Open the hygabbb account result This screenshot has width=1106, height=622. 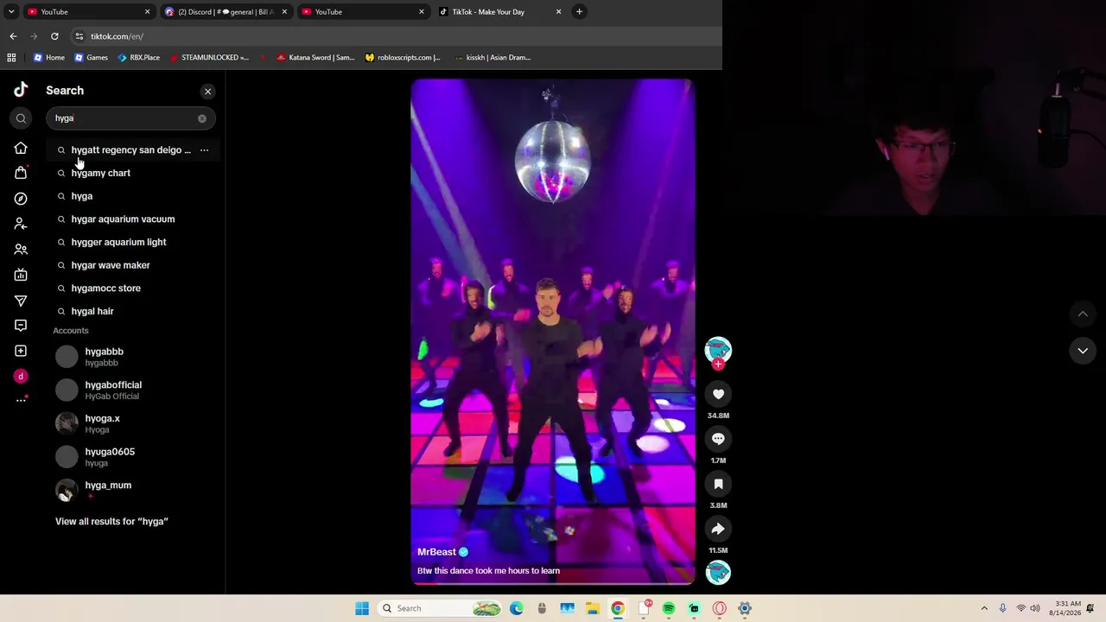click(134, 357)
